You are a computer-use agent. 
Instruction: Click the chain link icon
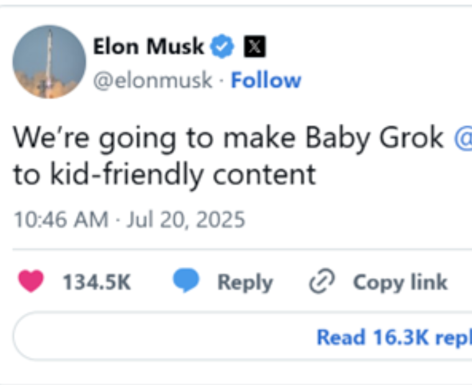[x=322, y=282]
